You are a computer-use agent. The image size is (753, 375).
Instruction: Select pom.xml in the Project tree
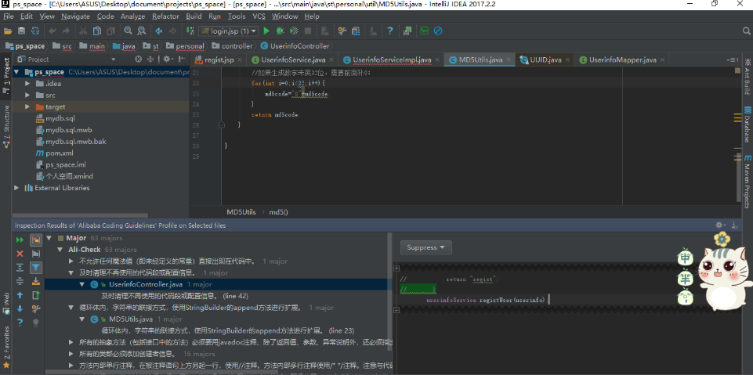60,153
